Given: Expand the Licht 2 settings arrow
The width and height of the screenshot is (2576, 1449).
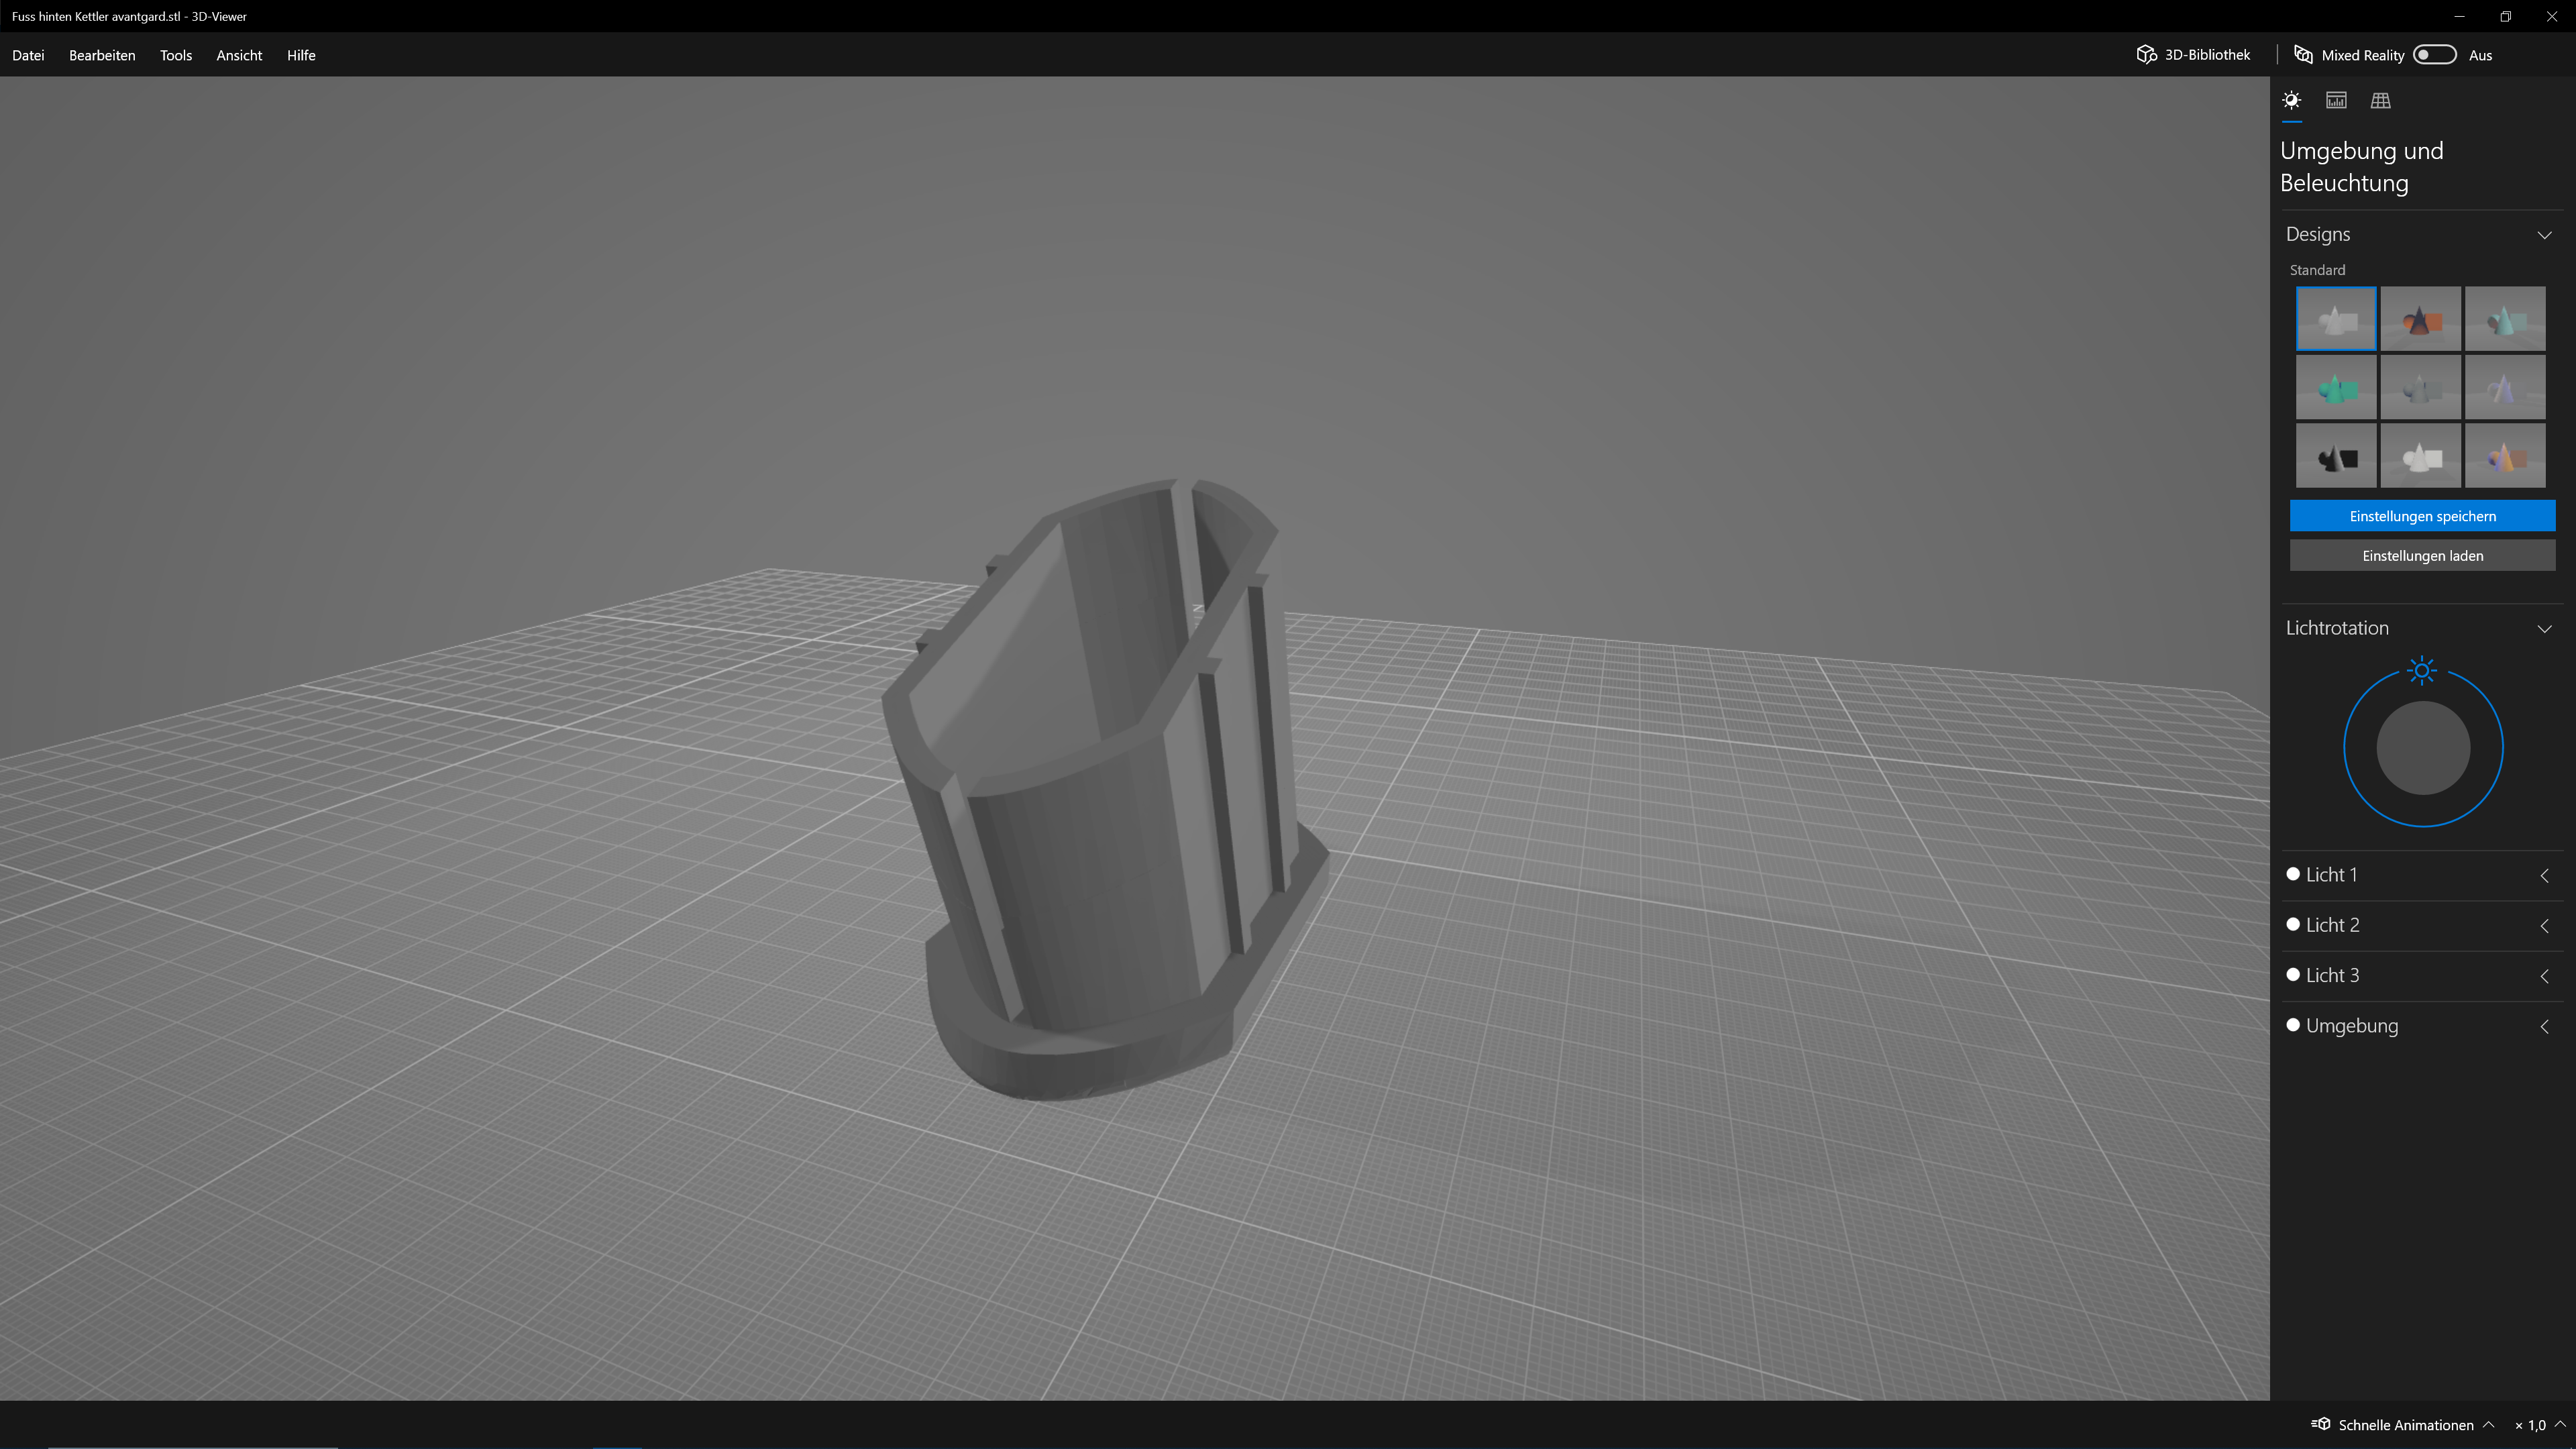Looking at the screenshot, I should tap(2544, 926).
